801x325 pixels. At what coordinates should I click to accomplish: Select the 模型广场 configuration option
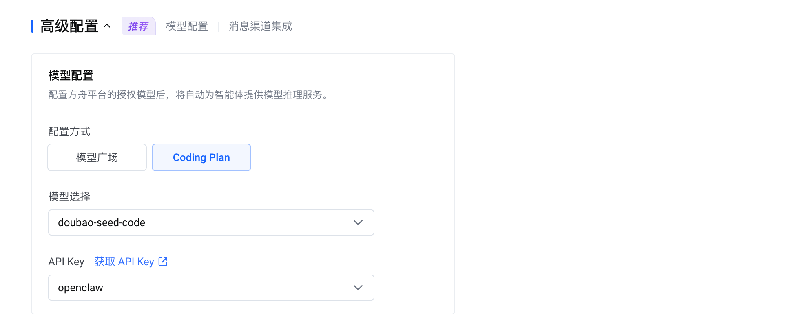pos(97,157)
